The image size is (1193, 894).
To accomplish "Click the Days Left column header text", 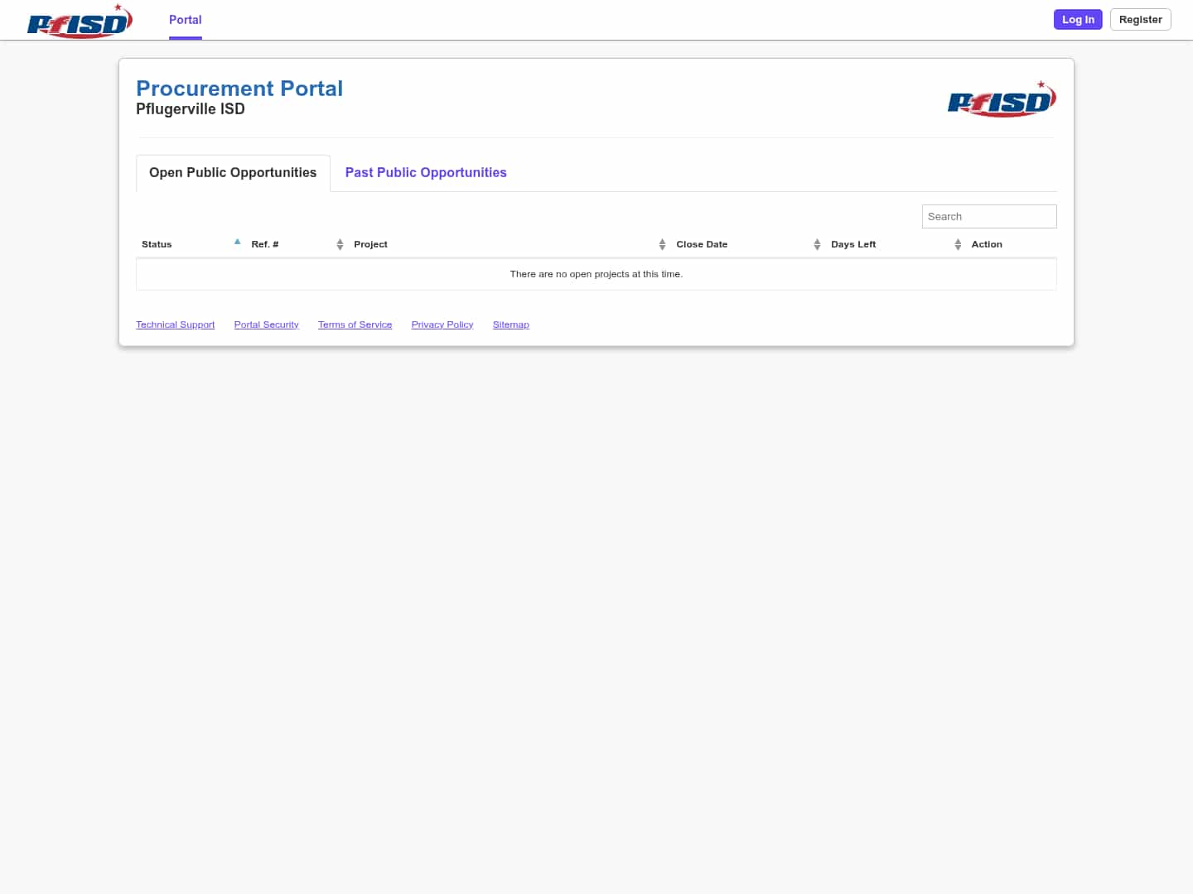I will click(x=853, y=244).
